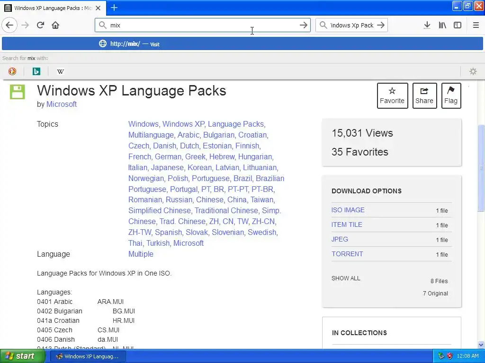Open the Hungarian topic link
This screenshot has width=485, height=363.
click(255, 157)
